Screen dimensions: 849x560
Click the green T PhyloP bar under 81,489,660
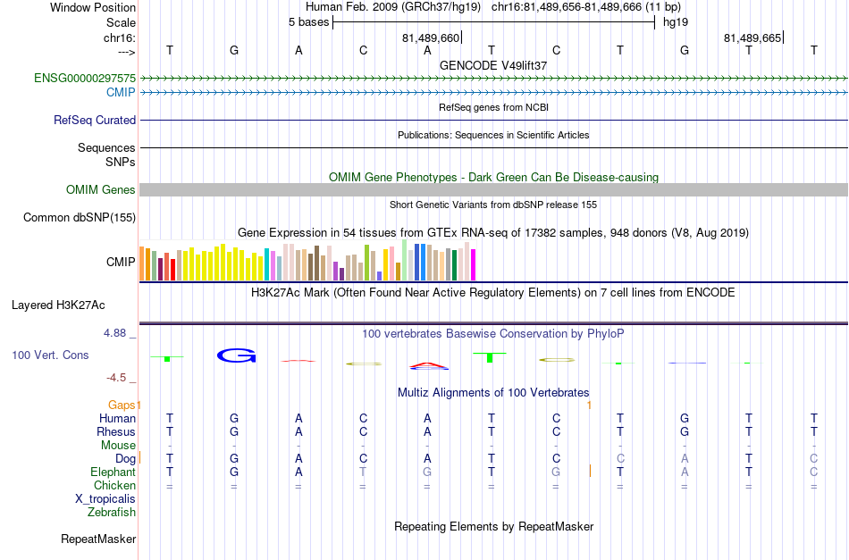tap(490, 357)
